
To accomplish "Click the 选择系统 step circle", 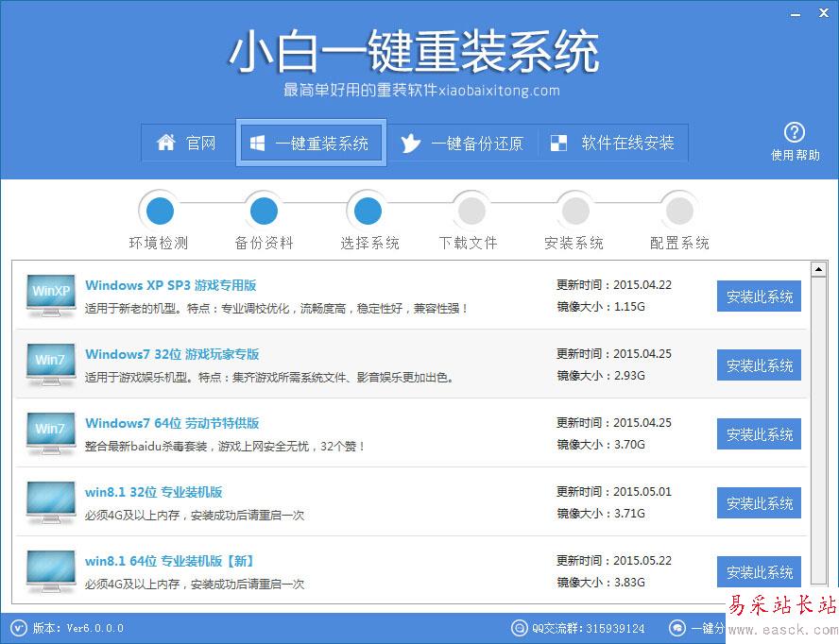I will 368,211.
